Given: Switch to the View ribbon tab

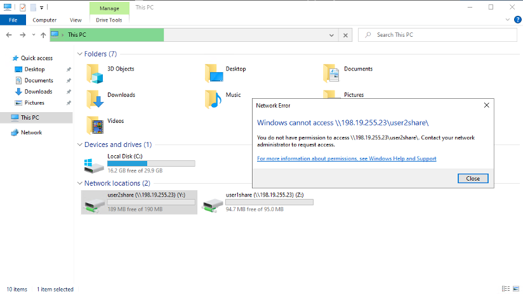Looking at the screenshot, I should point(76,20).
